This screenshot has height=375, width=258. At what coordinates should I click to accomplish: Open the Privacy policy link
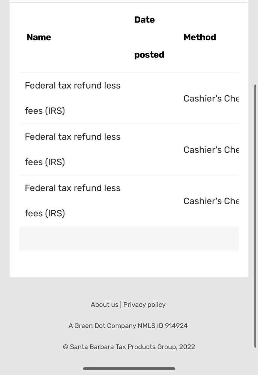(x=144, y=305)
